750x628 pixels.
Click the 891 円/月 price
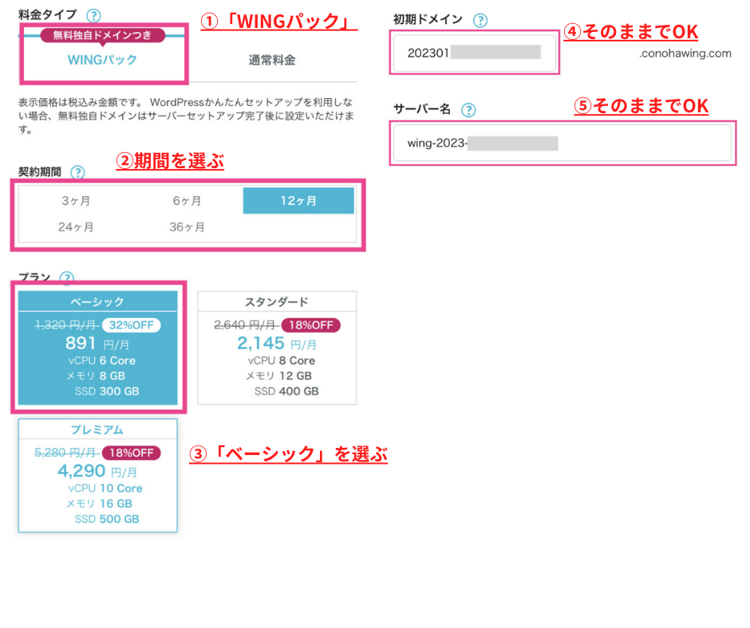click(x=97, y=343)
